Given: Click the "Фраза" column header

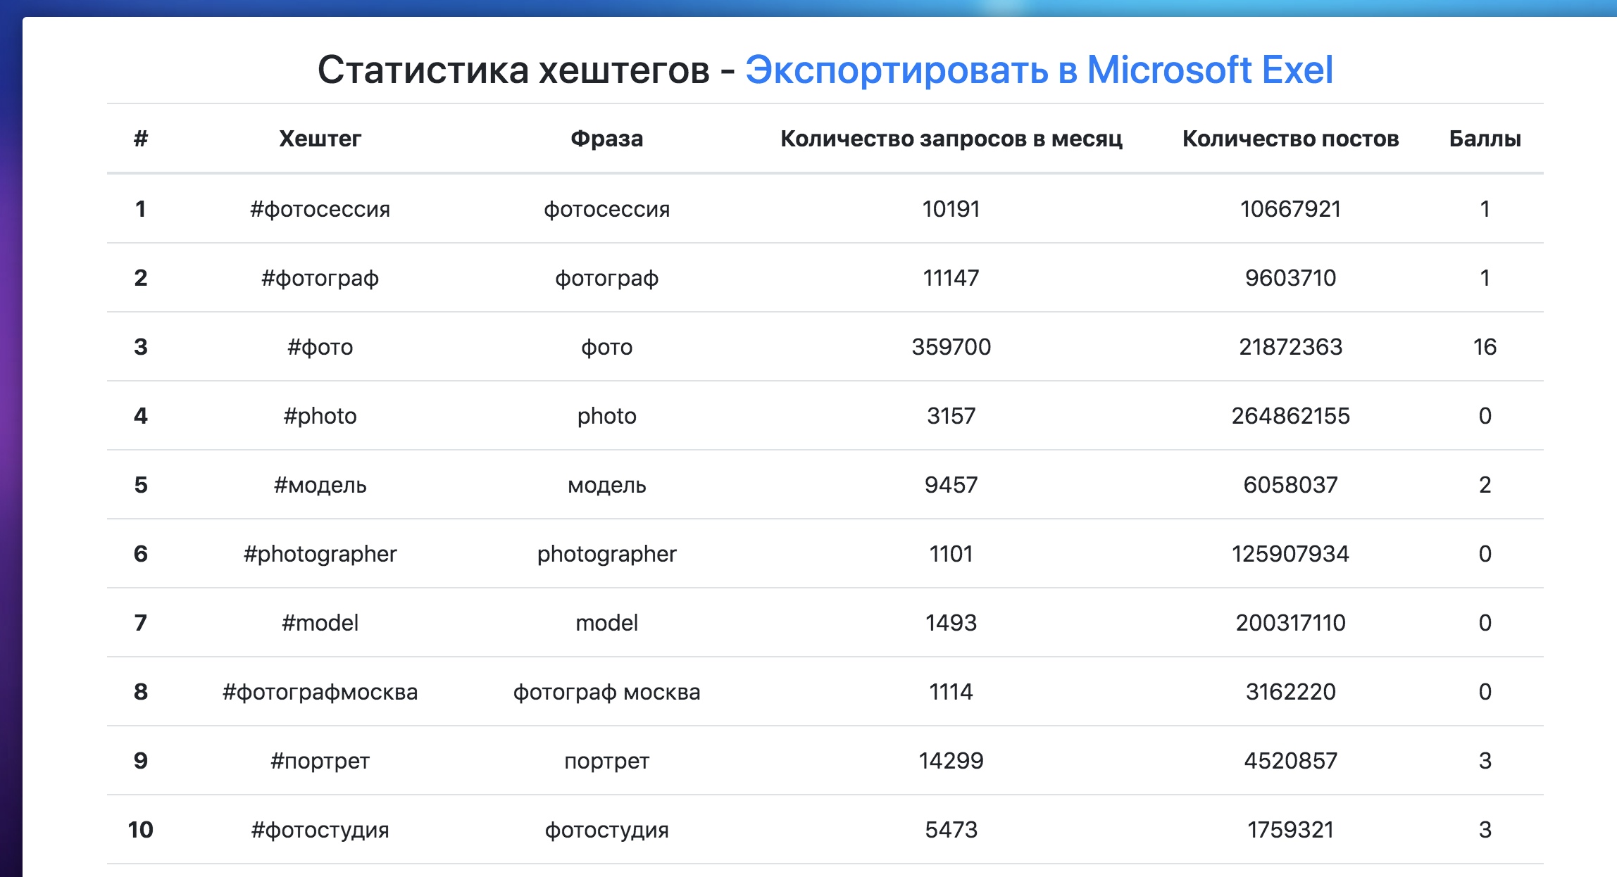Looking at the screenshot, I should (607, 138).
